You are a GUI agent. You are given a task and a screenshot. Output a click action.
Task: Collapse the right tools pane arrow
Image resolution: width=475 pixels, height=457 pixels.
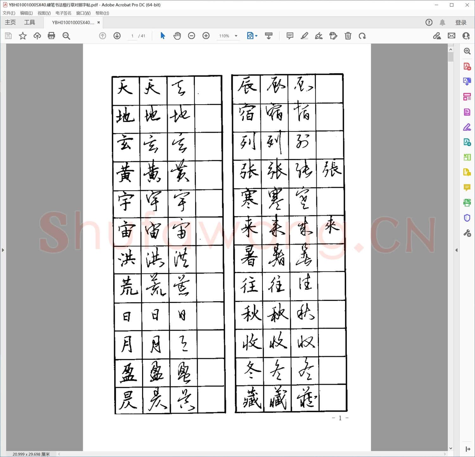click(x=456, y=250)
